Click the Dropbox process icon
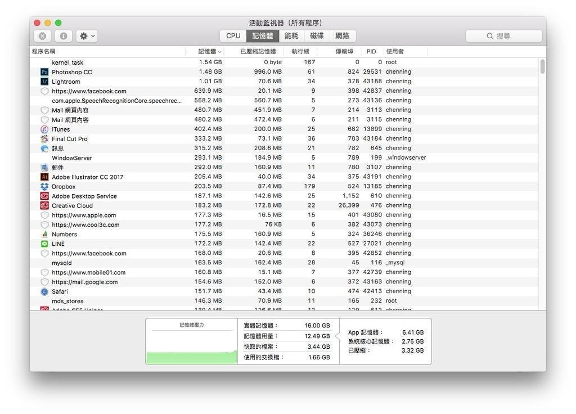Viewport: 576px width, 414px height. pyautogui.click(x=44, y=187)
